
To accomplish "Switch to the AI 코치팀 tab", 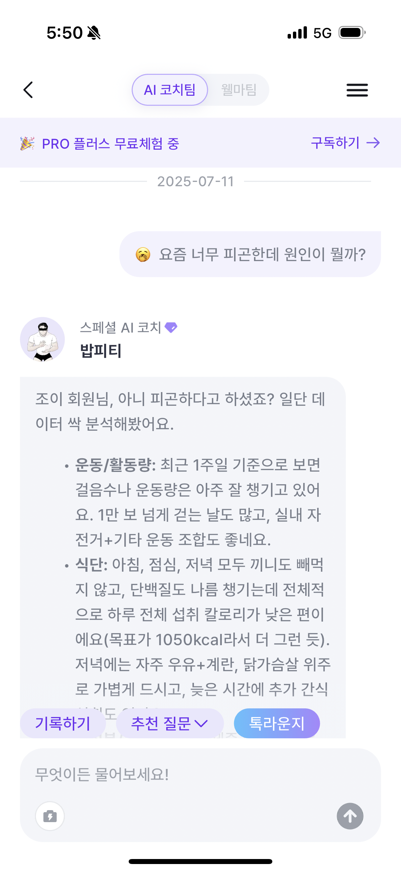I will tap(170, 90).
